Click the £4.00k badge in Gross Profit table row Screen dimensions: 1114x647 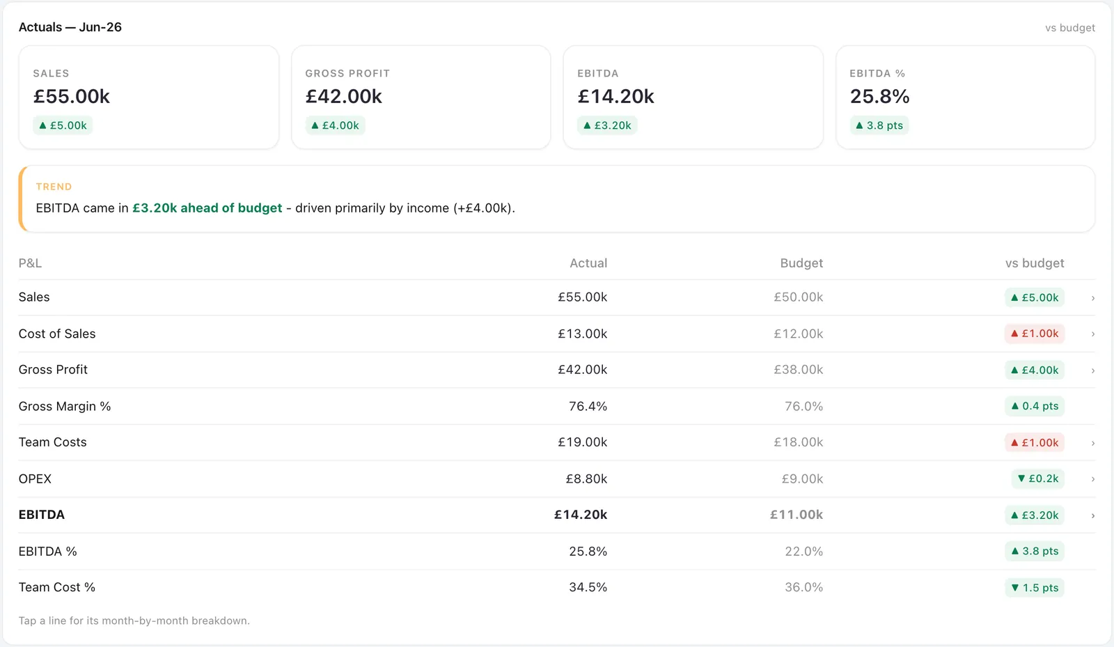tap(1035, 370)
